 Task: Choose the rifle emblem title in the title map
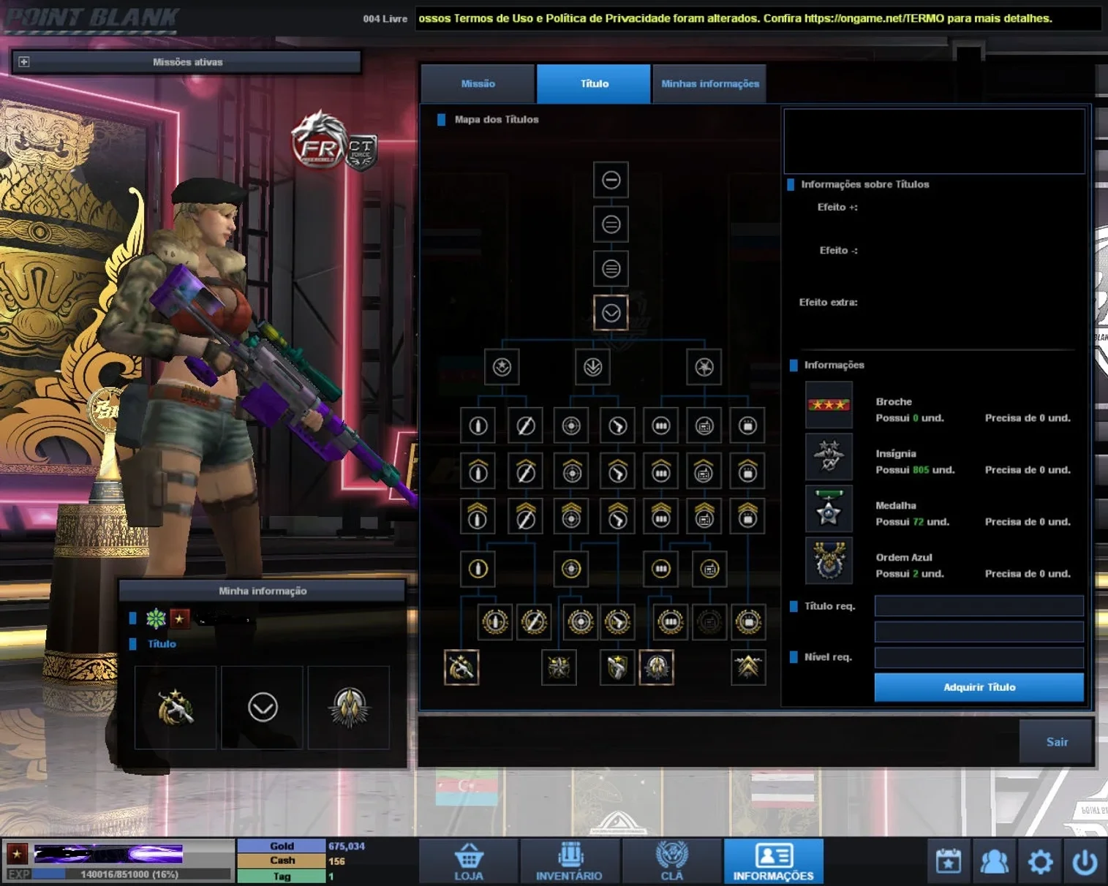click(x=461, y=667)
